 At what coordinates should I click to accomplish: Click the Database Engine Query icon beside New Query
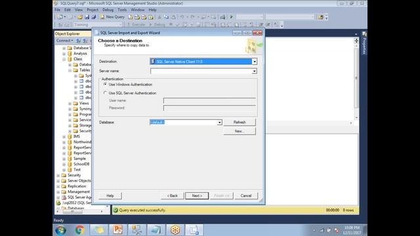click(x=130, y=17)
